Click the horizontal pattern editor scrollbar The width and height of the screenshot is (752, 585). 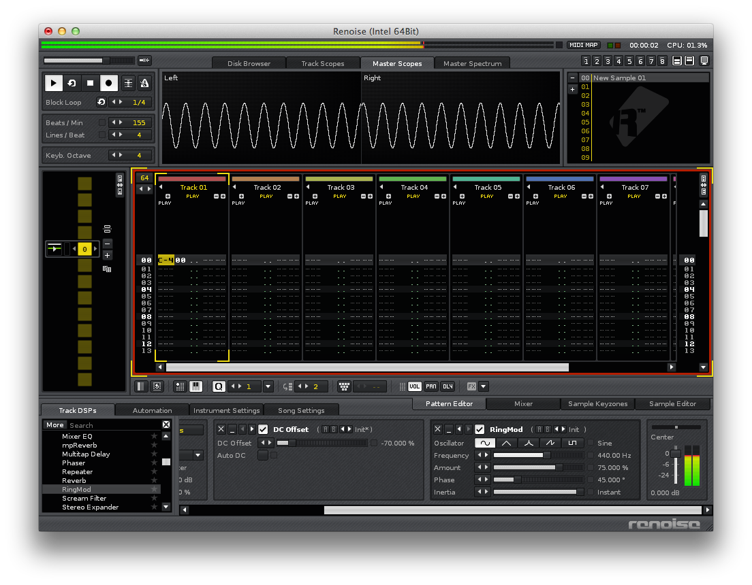[367, 367]
